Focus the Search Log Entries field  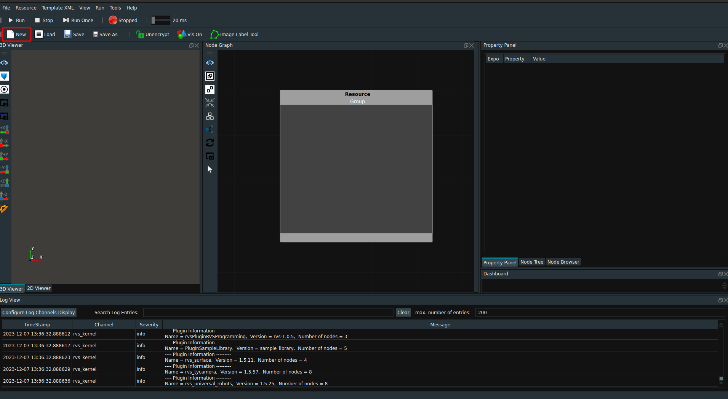[x=268, y=312]
